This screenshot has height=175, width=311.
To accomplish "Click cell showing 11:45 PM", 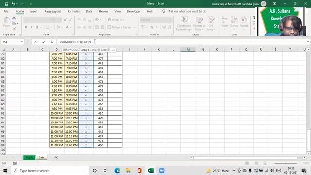I will coord(71,145).
